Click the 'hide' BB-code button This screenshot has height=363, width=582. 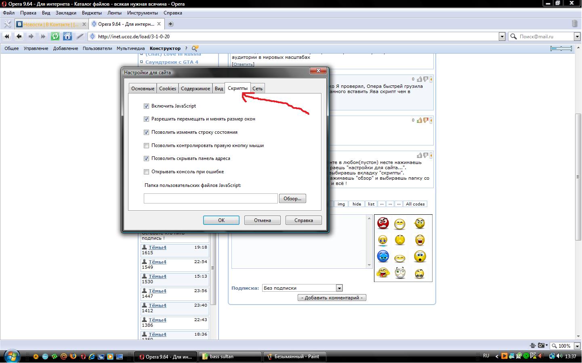click(357, 204)
